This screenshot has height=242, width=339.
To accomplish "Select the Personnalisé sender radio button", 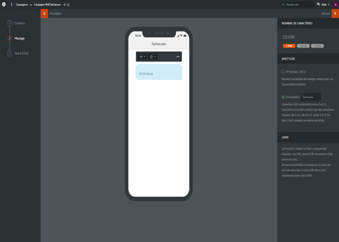I will [x=283, y=97].
